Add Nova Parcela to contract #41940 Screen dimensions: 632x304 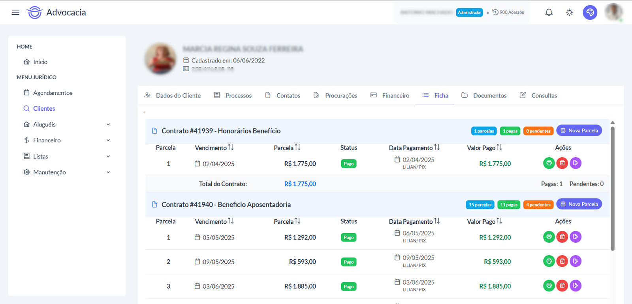click(x=579, y=204)
